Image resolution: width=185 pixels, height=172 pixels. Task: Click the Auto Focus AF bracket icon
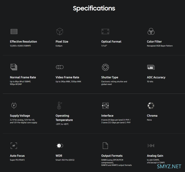tap(14, 146)
